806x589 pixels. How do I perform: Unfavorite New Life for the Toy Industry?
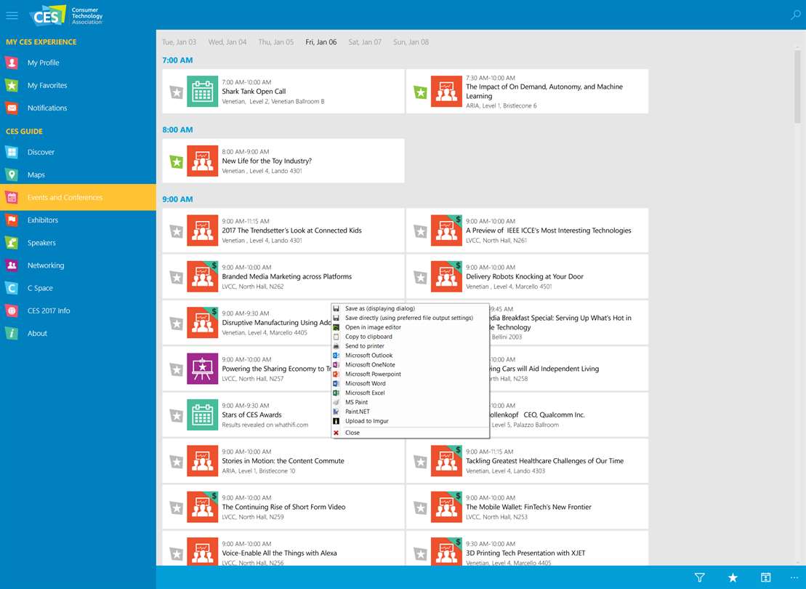click(177, 161)
